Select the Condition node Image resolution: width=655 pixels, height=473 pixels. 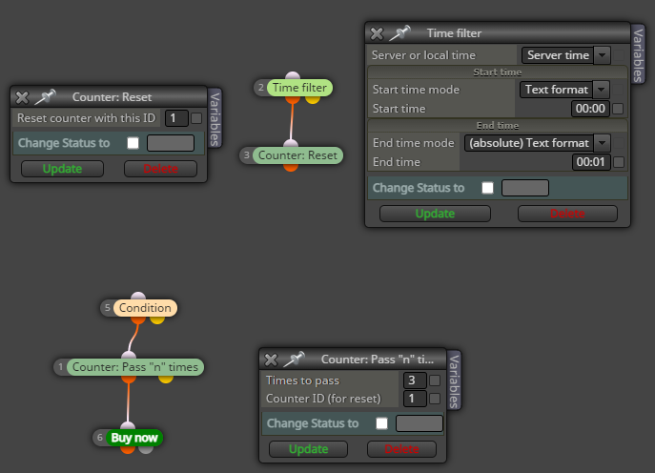coord(145,308)
